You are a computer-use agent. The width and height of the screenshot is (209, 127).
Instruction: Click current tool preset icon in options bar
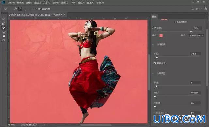[x=6, y=9]
